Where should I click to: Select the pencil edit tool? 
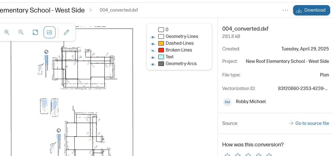pos(67,32)
